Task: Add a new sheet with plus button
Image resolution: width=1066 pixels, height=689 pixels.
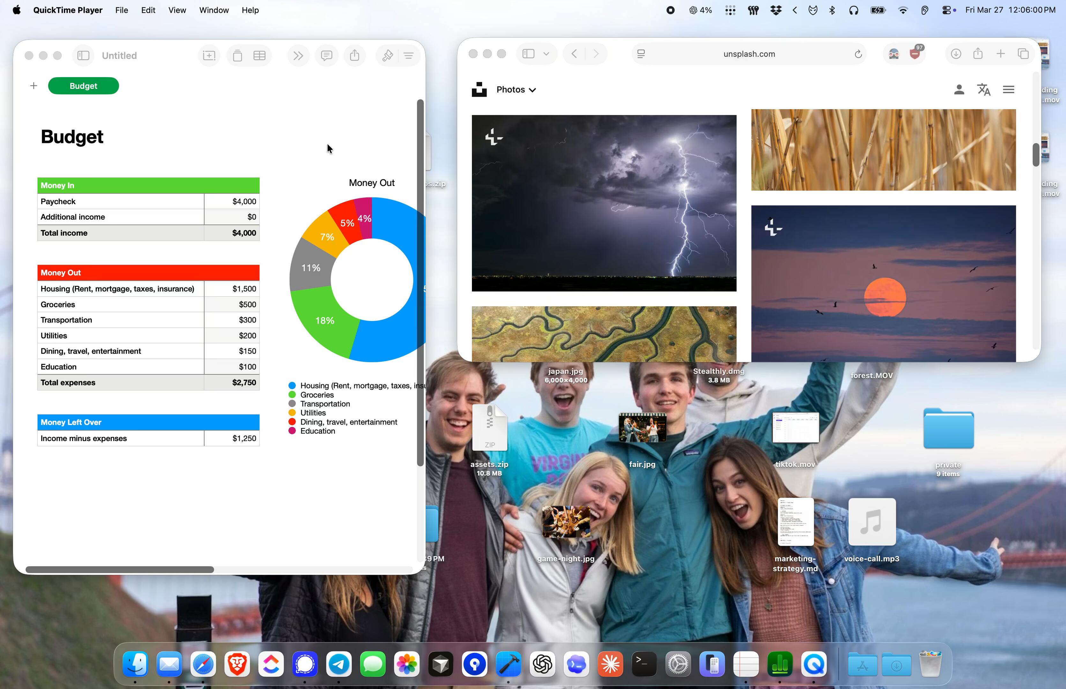Action: (x=34, y=86)
